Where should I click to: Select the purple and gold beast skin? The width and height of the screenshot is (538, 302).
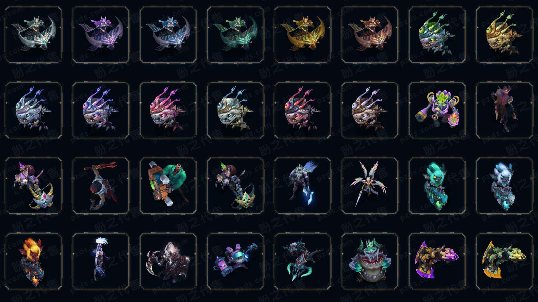point(437,261)
